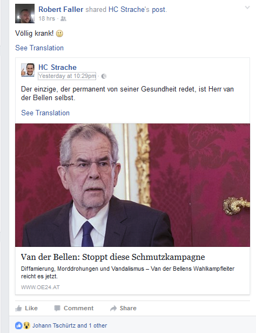Click the public globe icon on shared post

coord(104,76)
